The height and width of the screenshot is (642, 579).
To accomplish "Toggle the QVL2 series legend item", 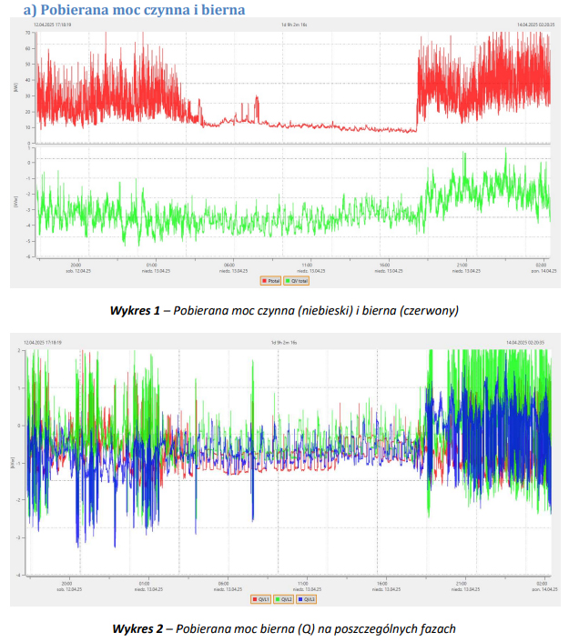I will pos(283,599).
